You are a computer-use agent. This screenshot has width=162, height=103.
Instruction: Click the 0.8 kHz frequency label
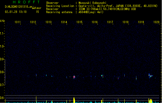point(2,72)
